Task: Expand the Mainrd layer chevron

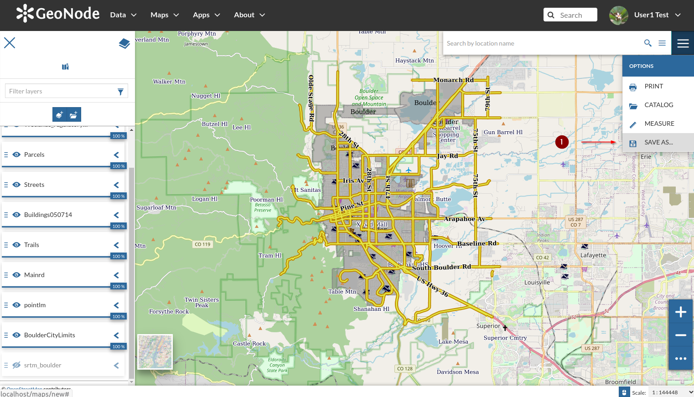Action: click(x=116, y=275)
